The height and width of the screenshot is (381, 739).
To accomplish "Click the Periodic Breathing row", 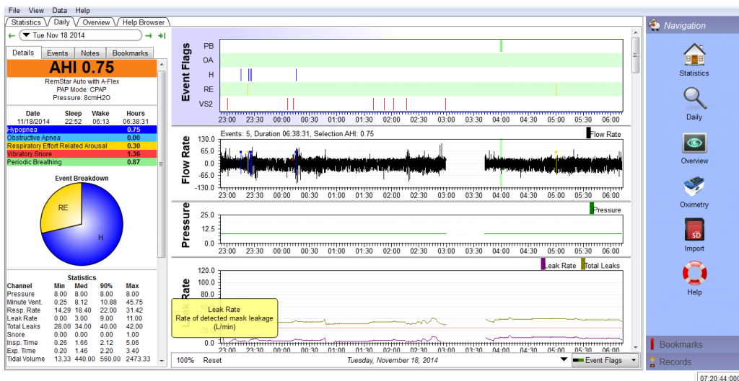I will click(x=82, y=162).
